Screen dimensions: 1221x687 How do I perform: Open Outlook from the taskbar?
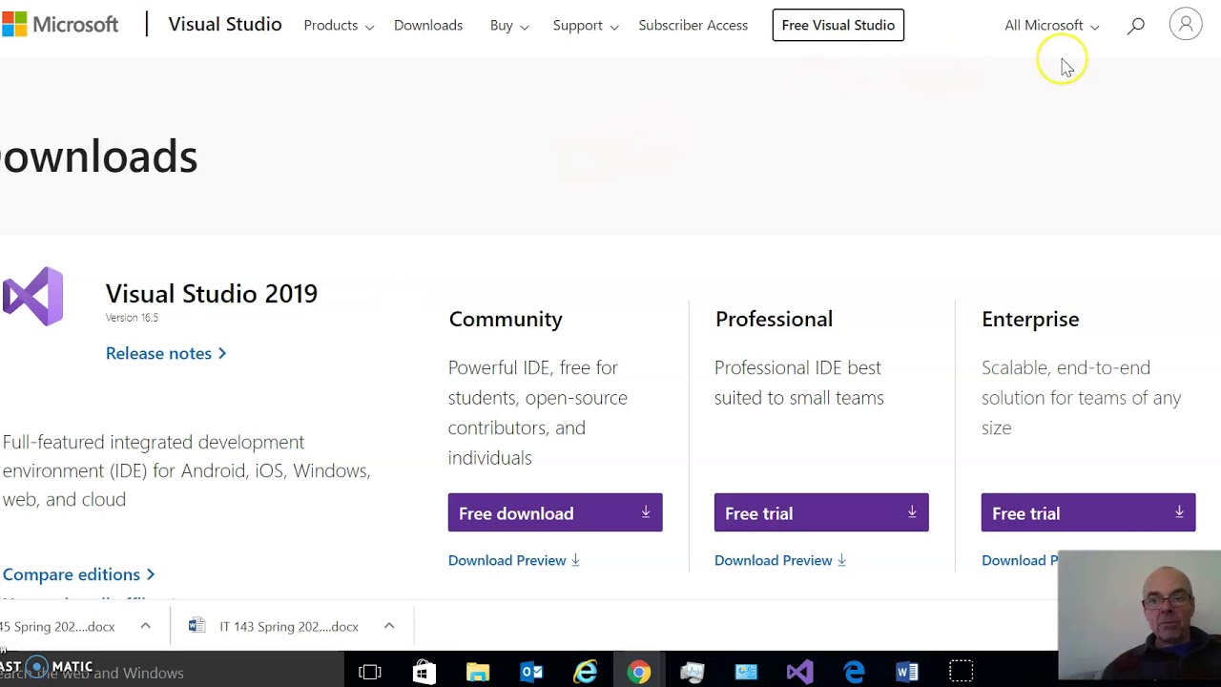tap(531, 673)
